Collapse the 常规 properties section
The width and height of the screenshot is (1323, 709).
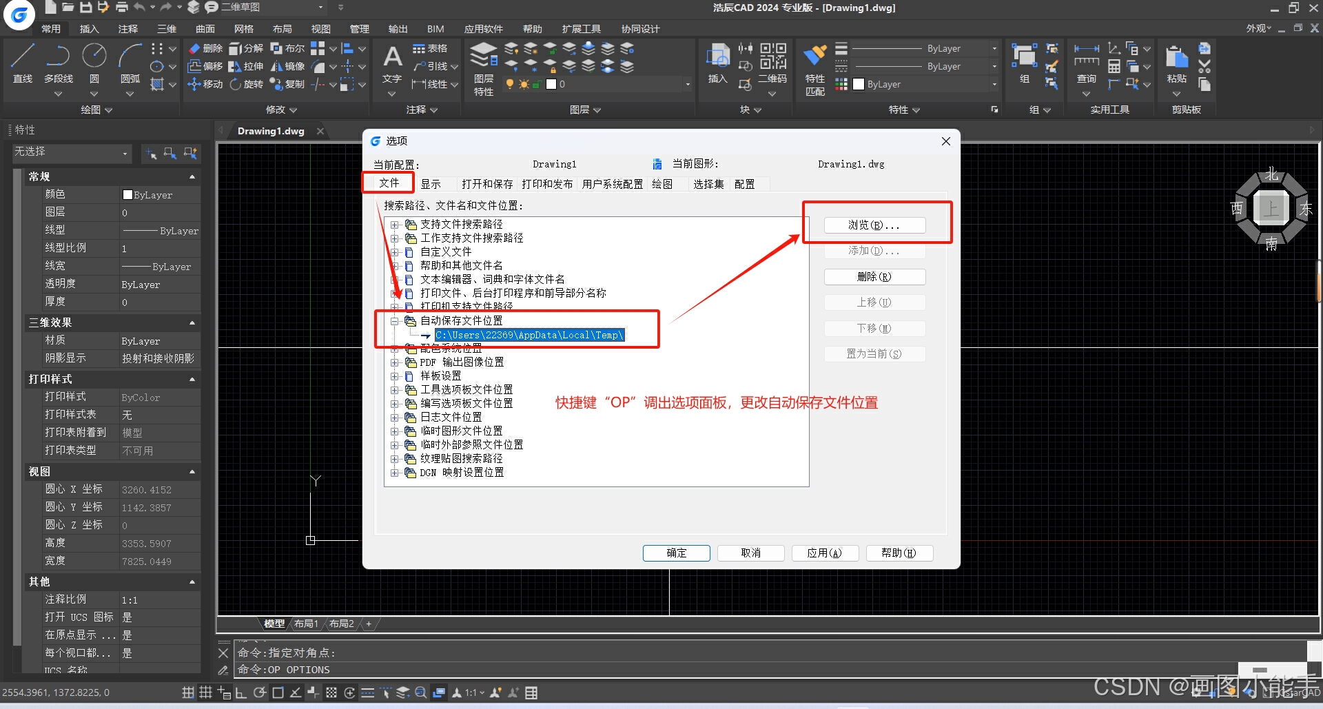coord(192,177)
